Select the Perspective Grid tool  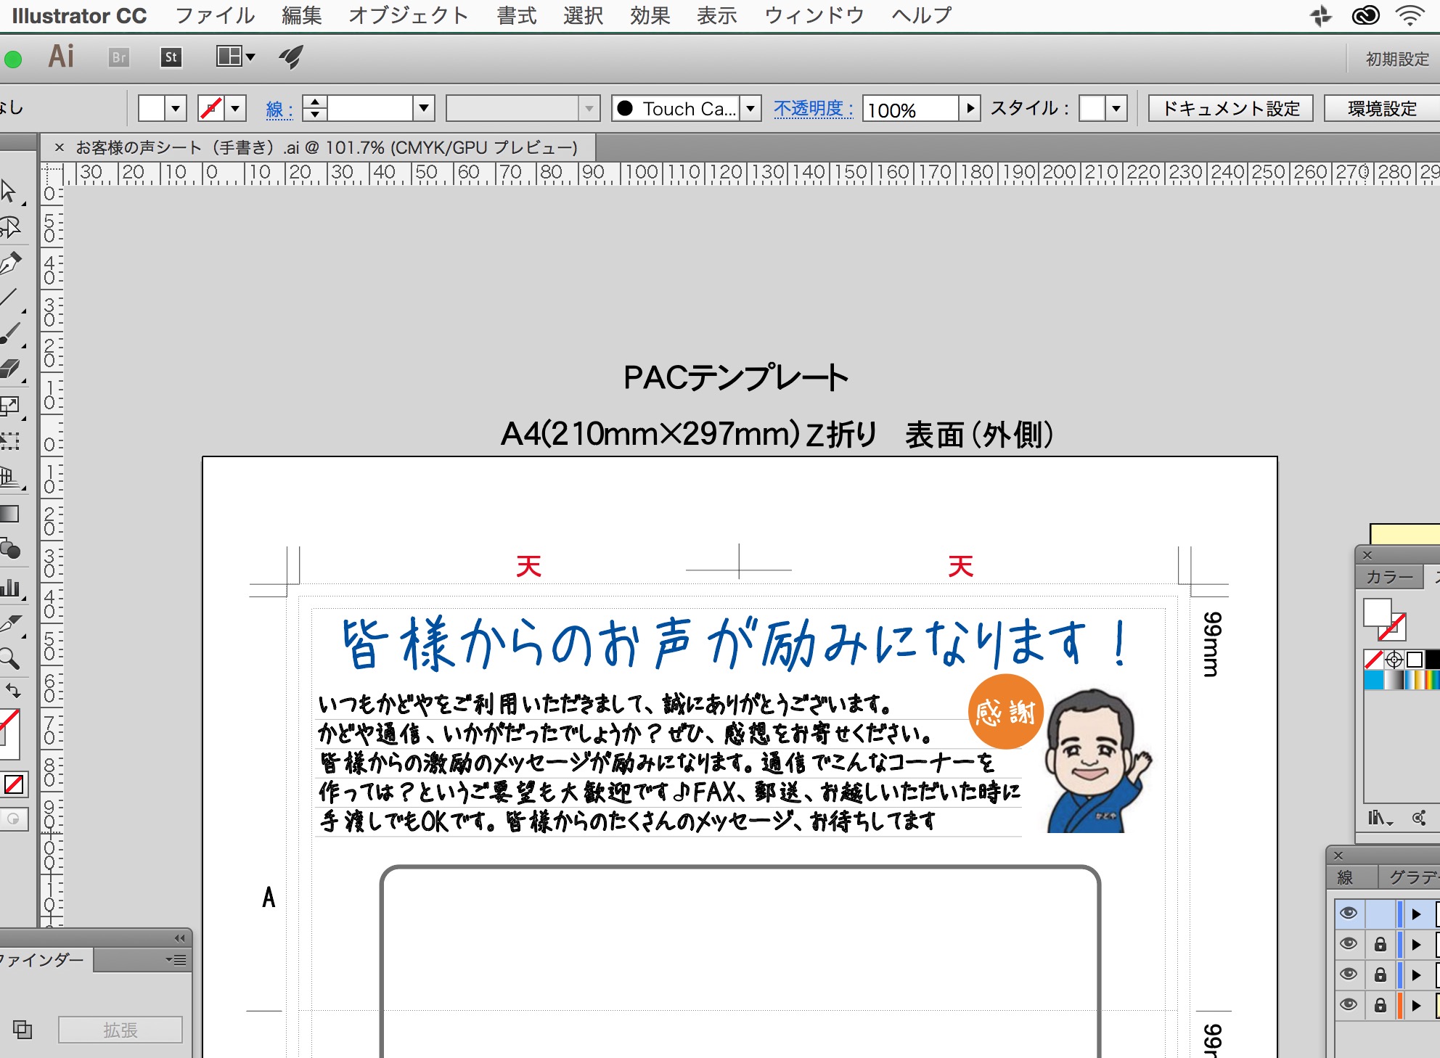coord(9,477)
